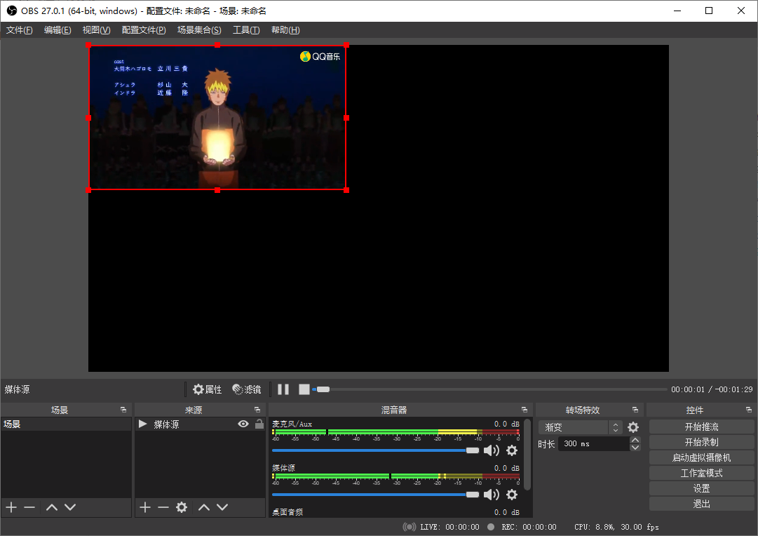758x536 pixels.
Task: Open 媒体源 mixer settings gear
Action: click(x=511, y=495)
